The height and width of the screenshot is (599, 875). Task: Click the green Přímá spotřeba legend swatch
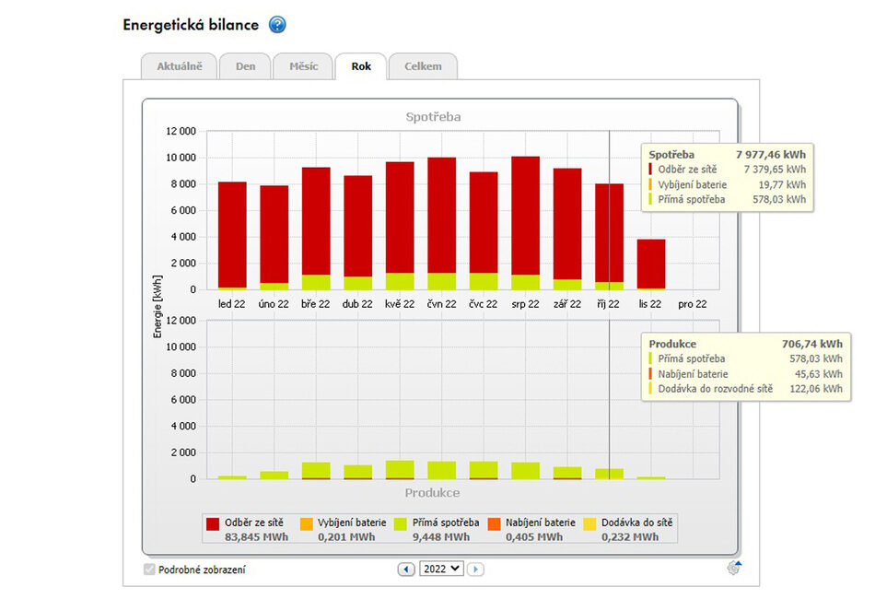tap(400, 523)
